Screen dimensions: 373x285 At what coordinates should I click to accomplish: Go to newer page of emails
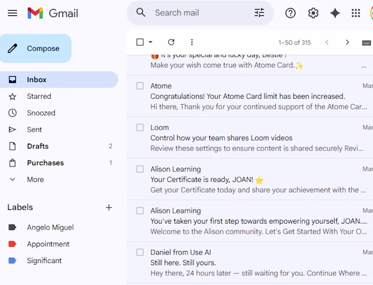[x=327, y=42]
